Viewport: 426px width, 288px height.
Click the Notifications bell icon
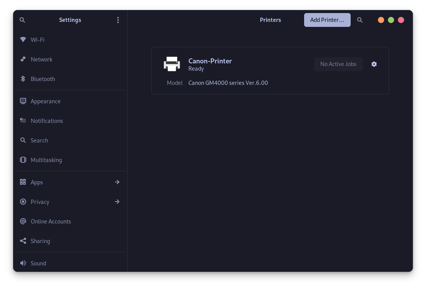(23, 121)
